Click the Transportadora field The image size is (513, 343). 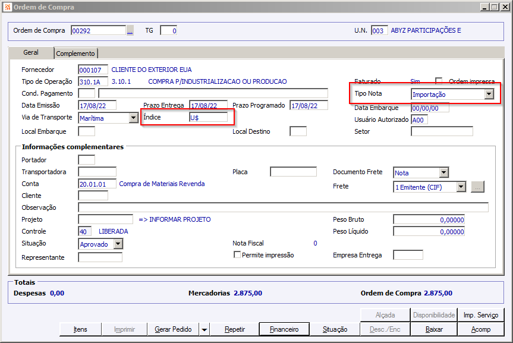(x=97, y=172)
